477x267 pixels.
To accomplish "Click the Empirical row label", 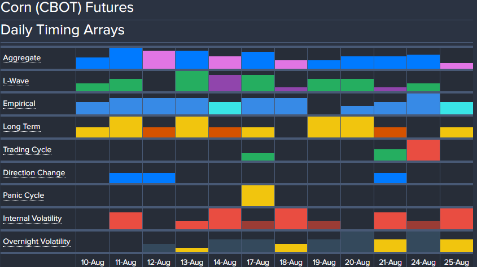I will pos(19,104).
